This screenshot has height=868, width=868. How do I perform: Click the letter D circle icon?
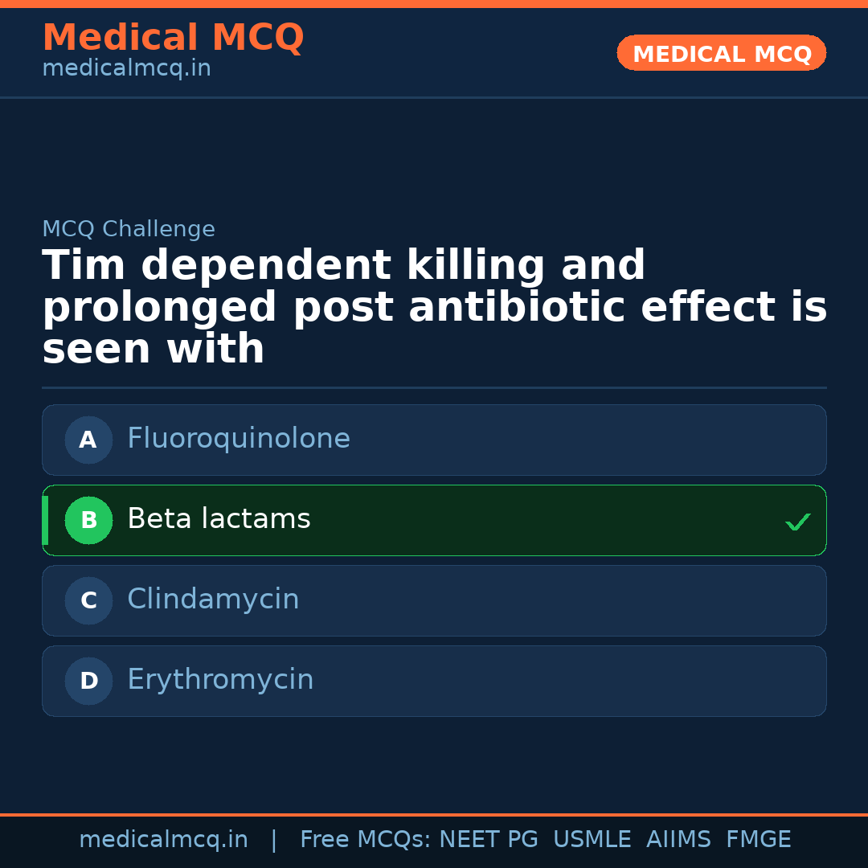click(x=88, y=681)
